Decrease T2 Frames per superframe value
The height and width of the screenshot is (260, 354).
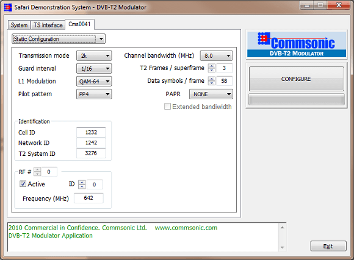[x=212, y=70]
